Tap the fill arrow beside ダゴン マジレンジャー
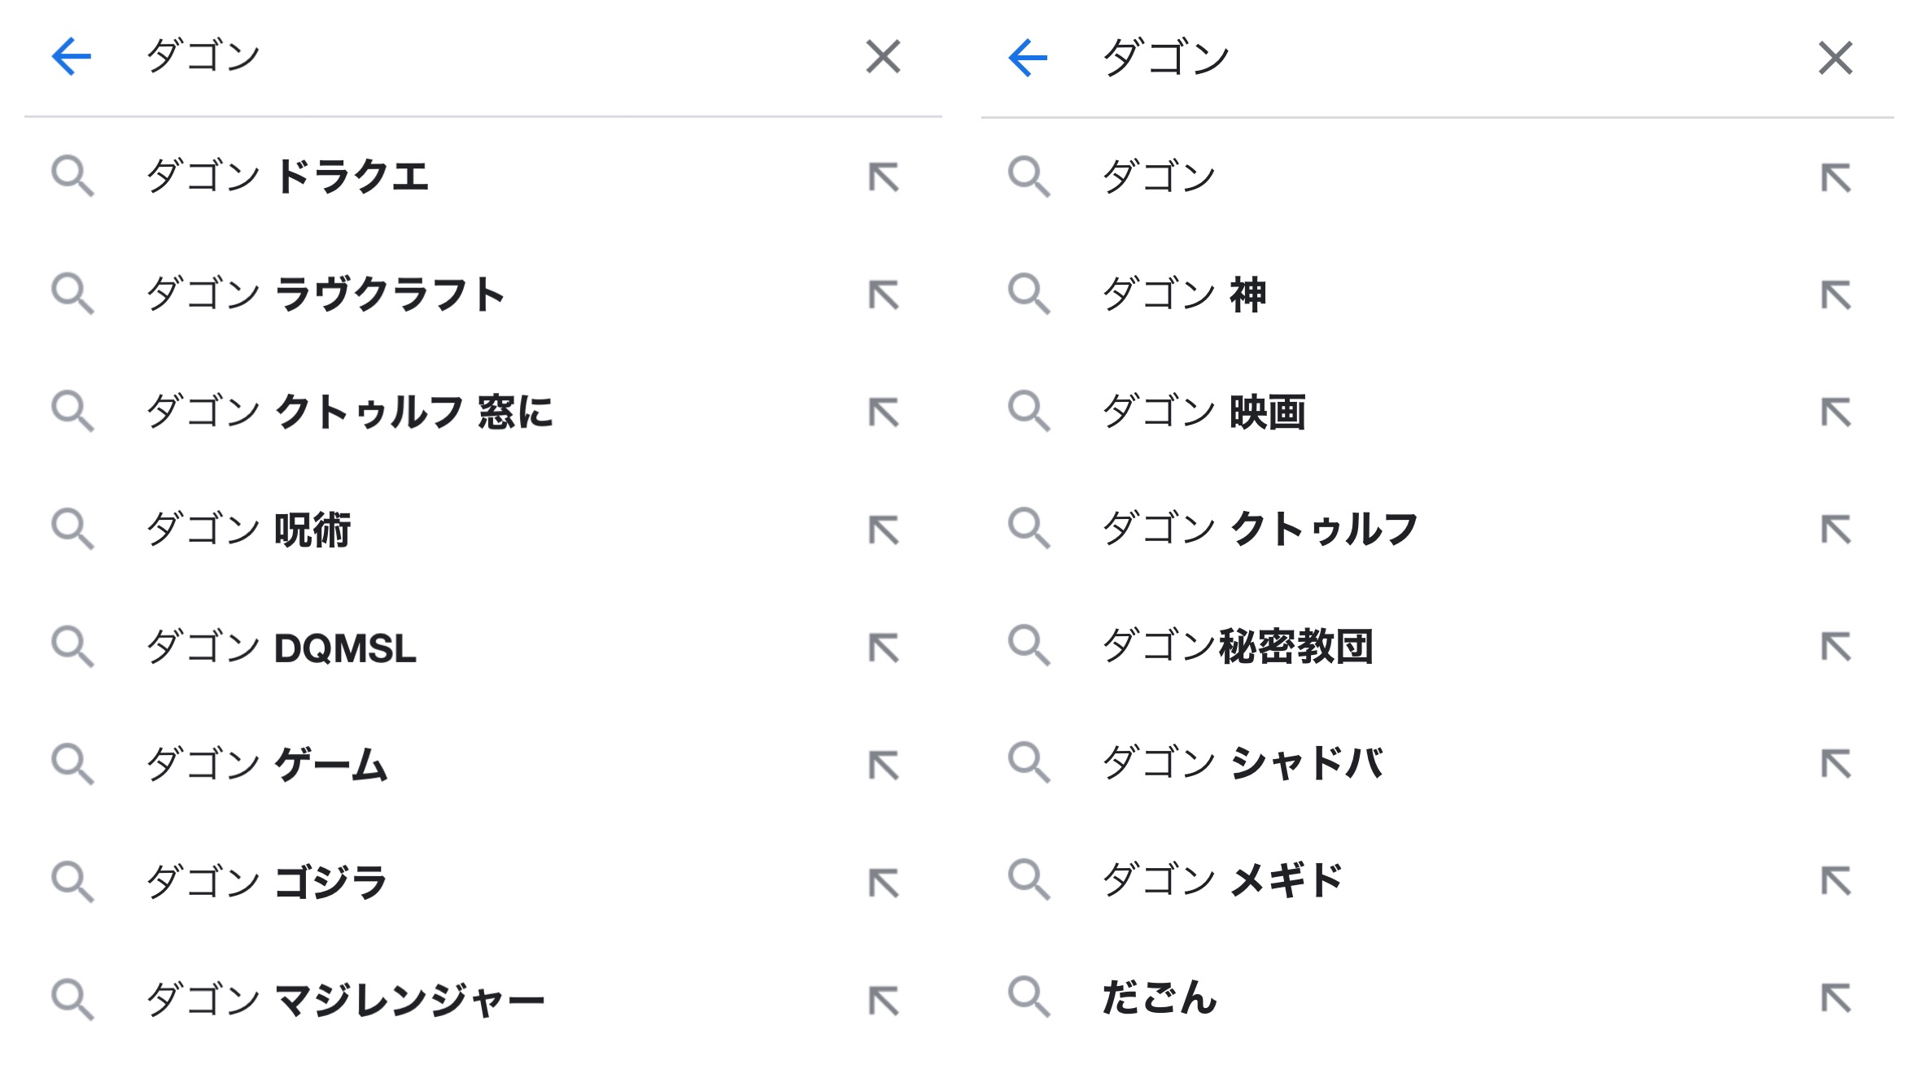1909x1069 pixels. 884,1001
